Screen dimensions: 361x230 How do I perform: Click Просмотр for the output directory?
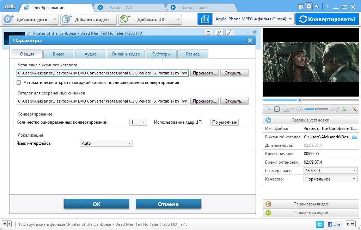tap(204, 73)
